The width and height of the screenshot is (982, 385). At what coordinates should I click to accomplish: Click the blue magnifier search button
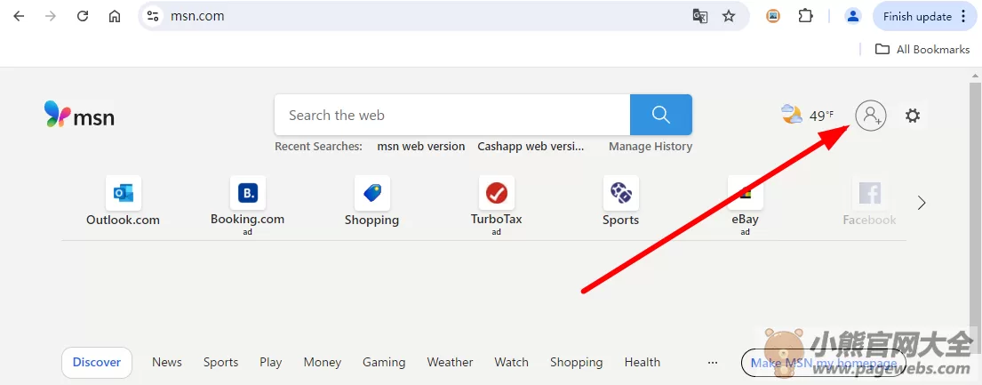point(660,115)
